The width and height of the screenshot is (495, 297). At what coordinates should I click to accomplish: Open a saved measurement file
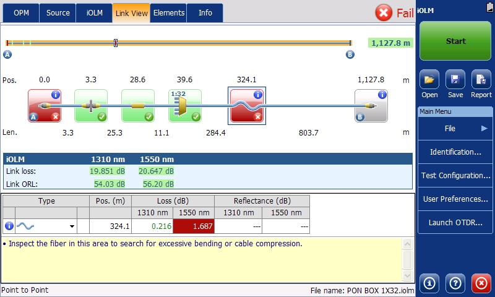pyautogui.click(x=429, y=80)
